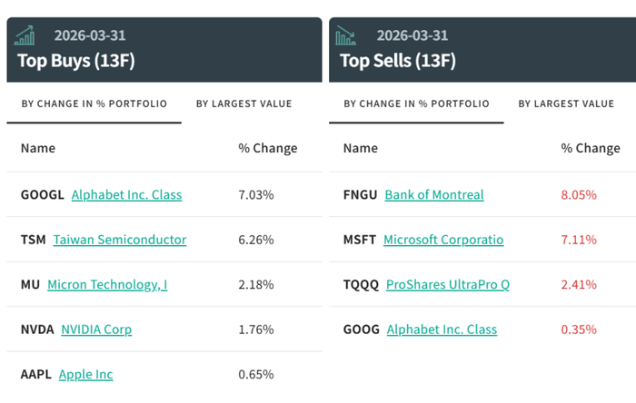
Task: Select Top Sells 'By Change in % Portfolio' tab
Action: [x=416, y=103]
